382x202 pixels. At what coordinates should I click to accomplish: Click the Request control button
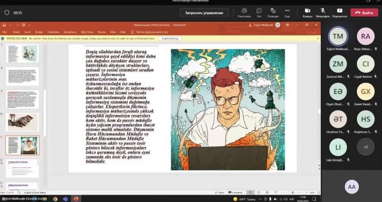tap(204, 13)
